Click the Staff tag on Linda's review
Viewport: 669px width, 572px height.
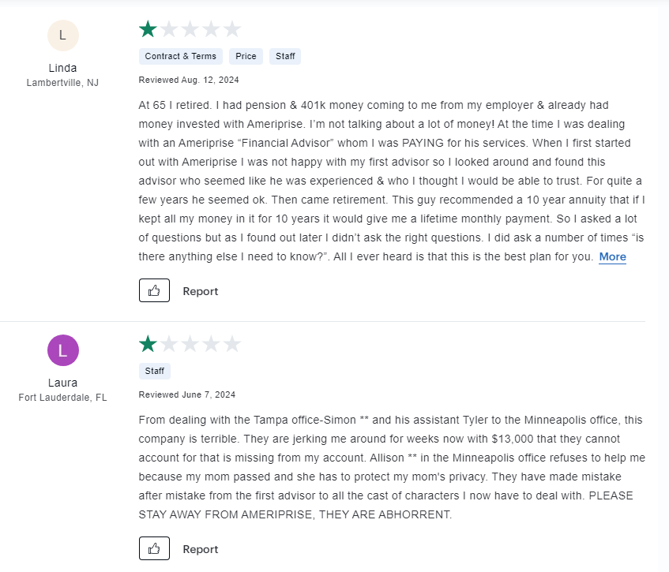pos(284,56)
